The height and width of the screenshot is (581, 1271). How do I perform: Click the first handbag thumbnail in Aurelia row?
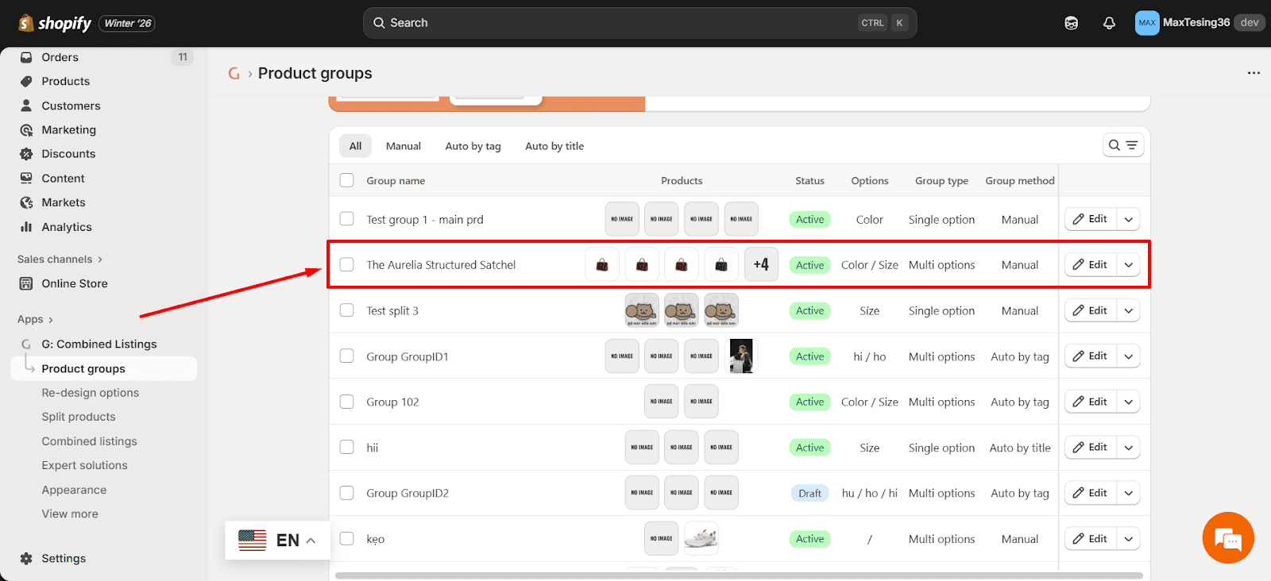pyautogui.click(x=602, y=264)
